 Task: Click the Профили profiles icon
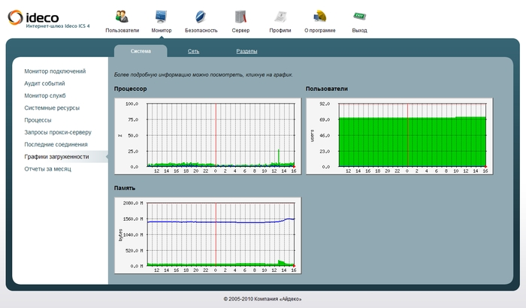coord(280,17)
